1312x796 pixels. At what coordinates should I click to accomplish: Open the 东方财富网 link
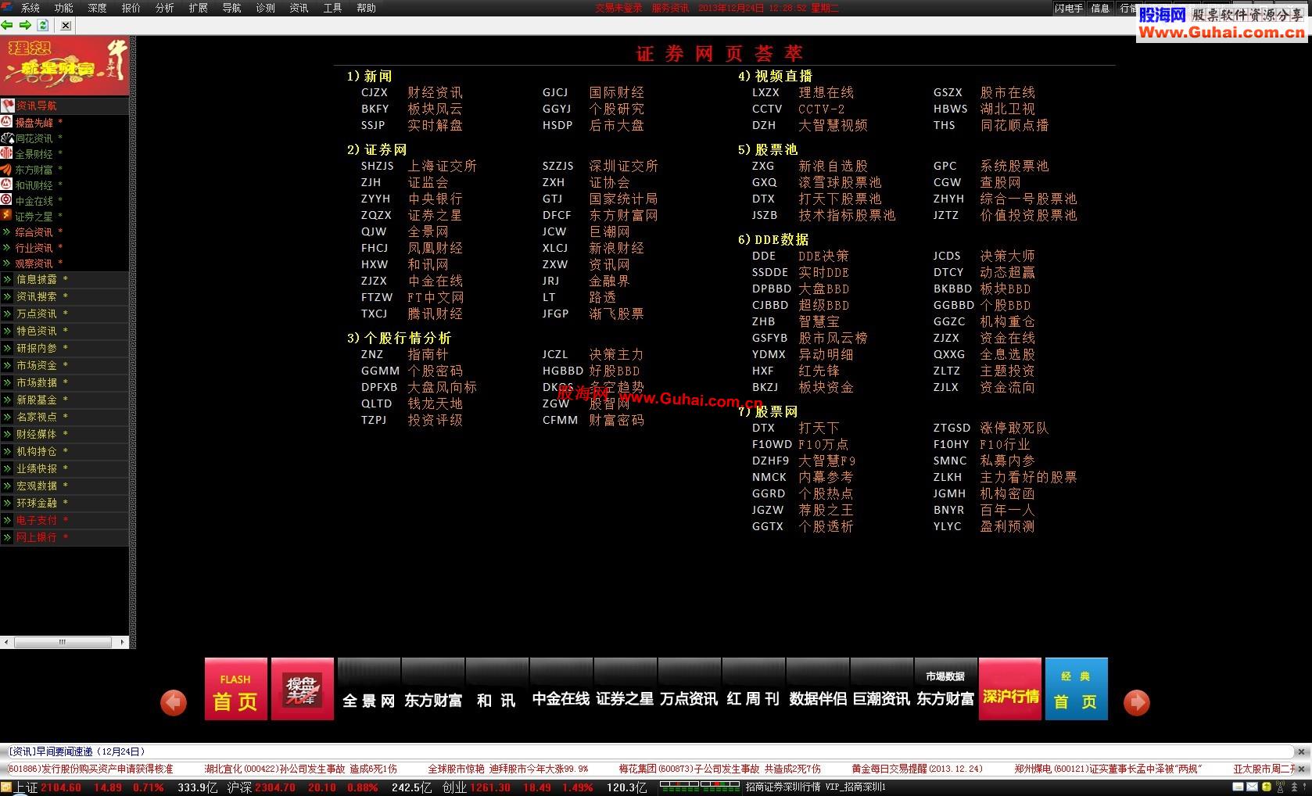623,215
